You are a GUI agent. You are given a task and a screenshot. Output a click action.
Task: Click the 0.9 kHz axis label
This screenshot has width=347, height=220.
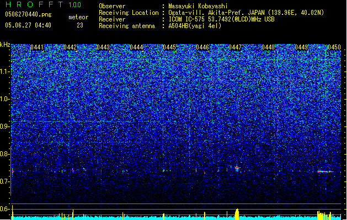click(4, 127)
